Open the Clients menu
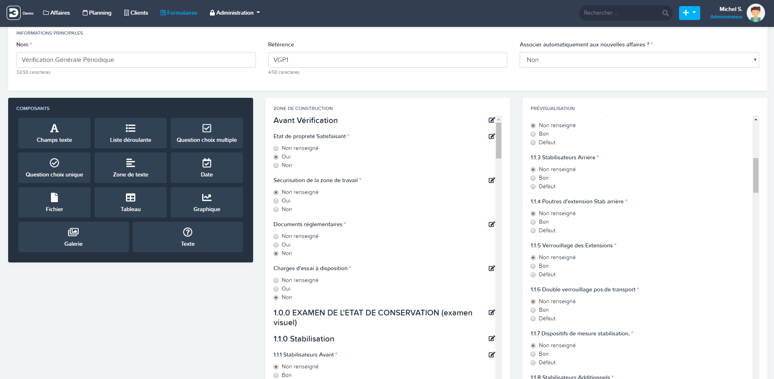Viewport: 774px width, 379px height. (136, 13)
